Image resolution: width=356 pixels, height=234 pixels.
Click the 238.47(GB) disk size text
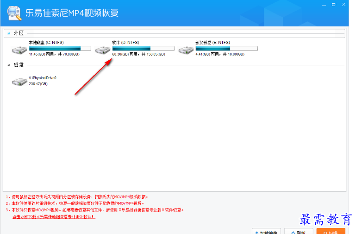click(x=38, y=84)
